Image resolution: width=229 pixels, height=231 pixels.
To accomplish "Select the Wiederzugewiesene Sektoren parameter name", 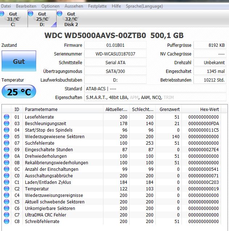I will pos(55,137).
